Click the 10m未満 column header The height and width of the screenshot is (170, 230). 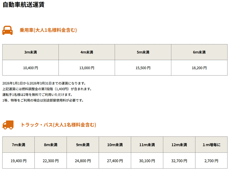(115, 145)
